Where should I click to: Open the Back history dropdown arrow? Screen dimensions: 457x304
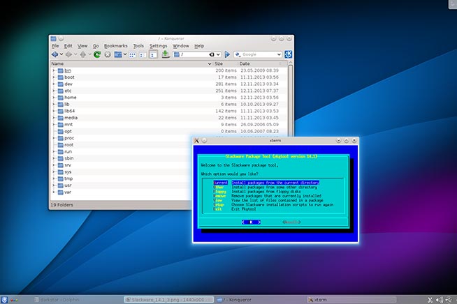[61, 54]
